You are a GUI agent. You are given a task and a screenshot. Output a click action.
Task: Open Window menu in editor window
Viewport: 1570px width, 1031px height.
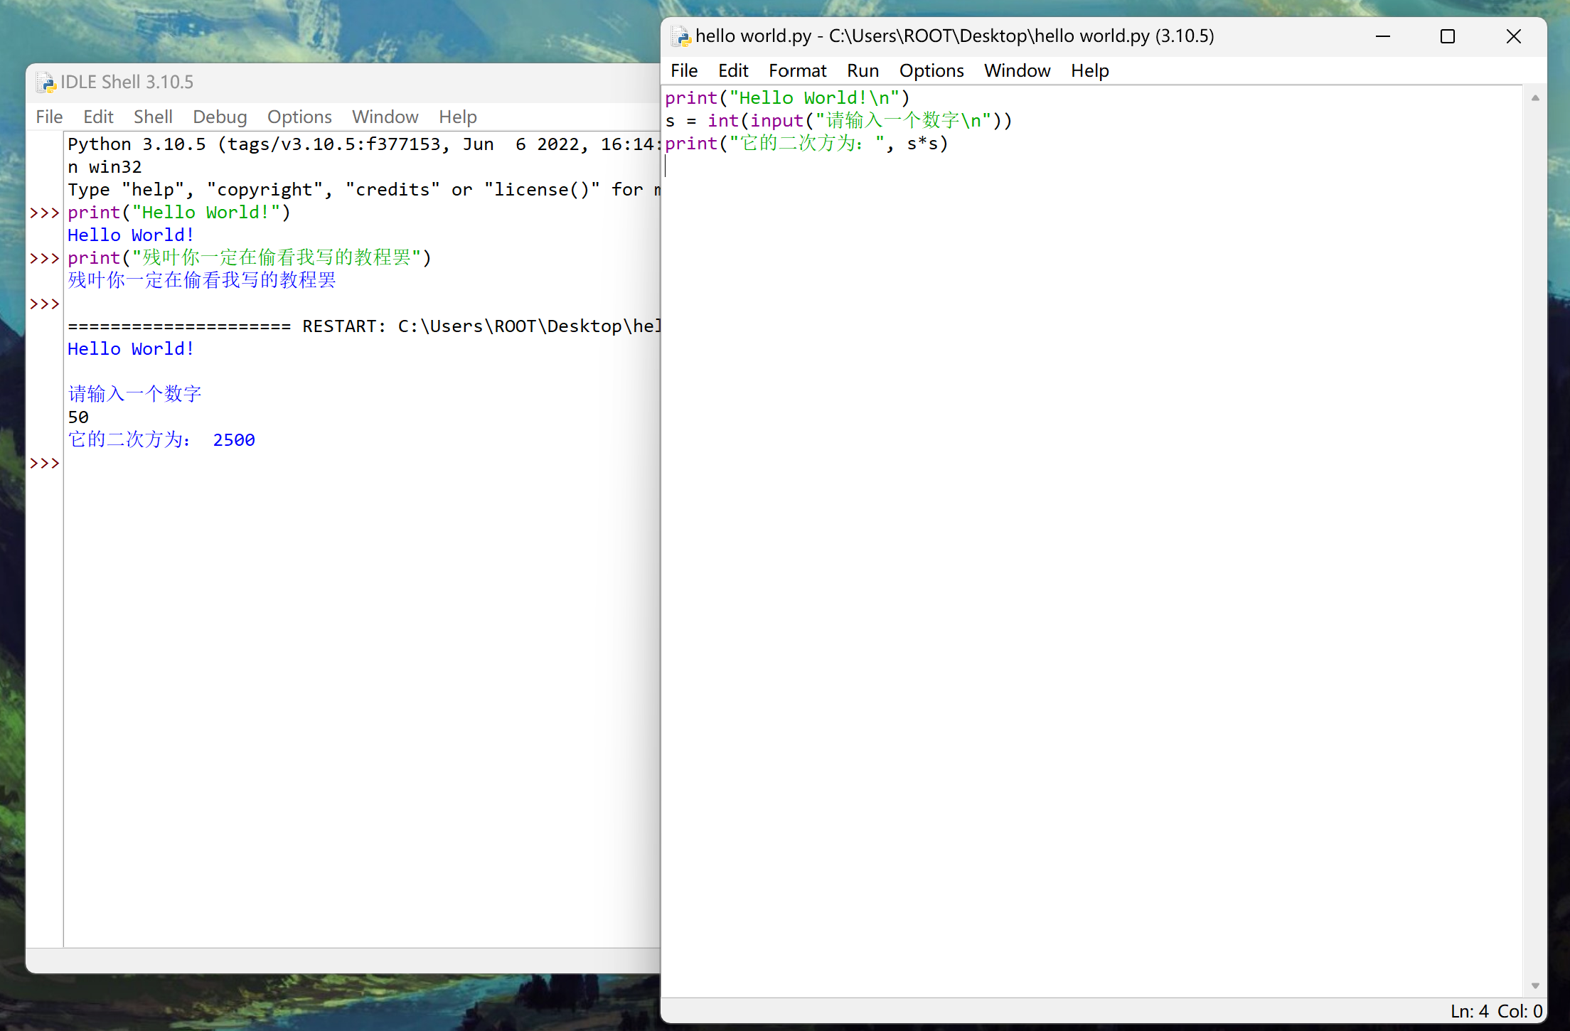[x=1017, y=70]
